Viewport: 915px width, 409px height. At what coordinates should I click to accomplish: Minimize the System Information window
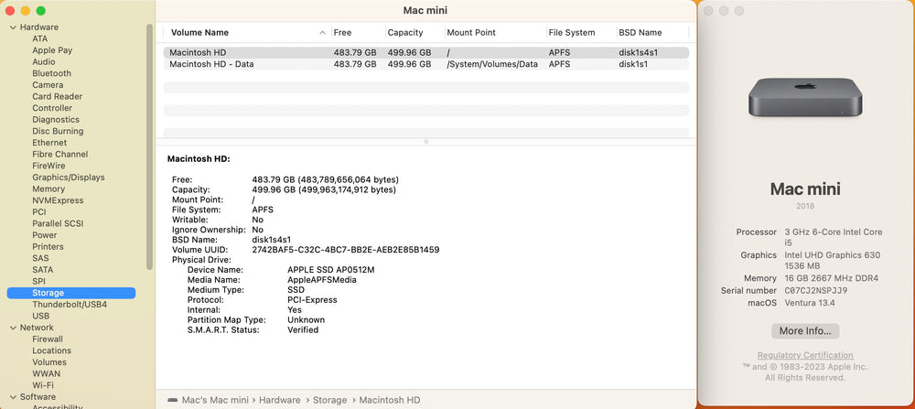point(25,10)
